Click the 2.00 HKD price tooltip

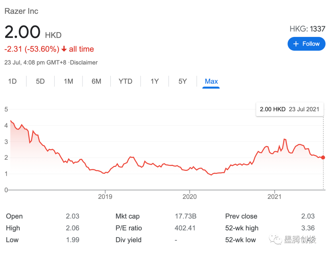tap(289, 109)
